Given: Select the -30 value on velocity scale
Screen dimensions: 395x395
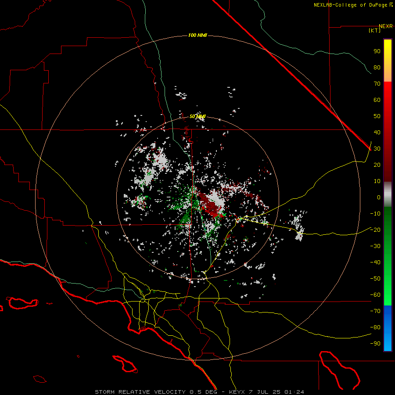Looking at the screenshot, I should [375, 246].
